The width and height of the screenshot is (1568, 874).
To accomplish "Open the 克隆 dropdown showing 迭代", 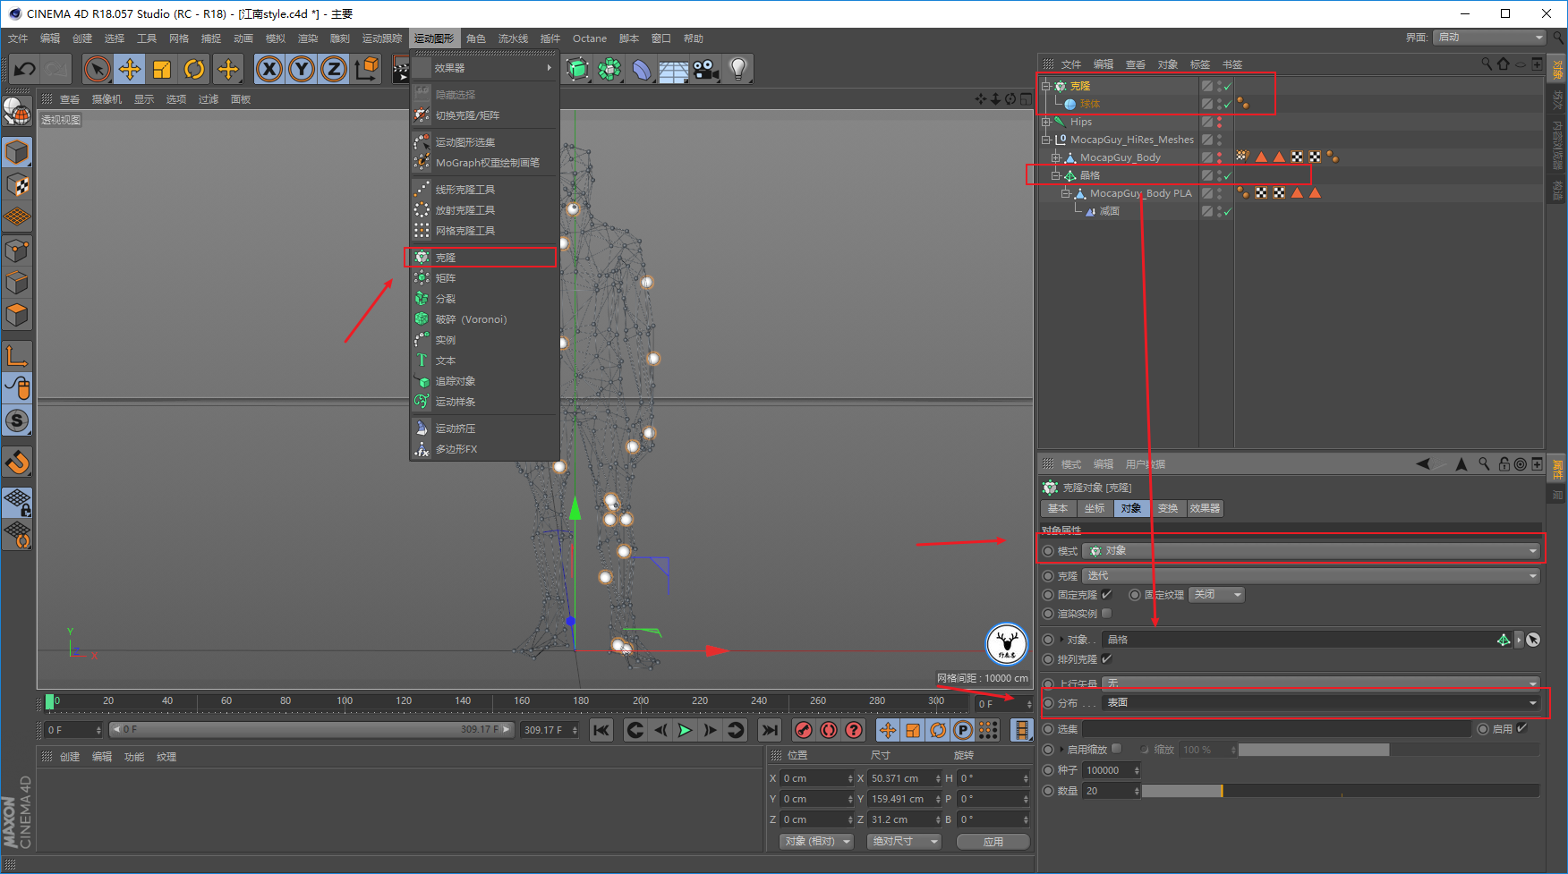I will coord(1311,575).
